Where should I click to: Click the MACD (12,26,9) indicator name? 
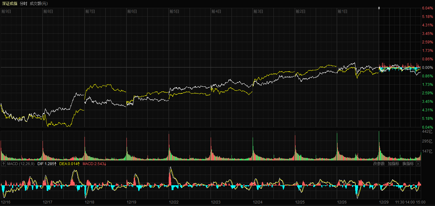(21, 164)
